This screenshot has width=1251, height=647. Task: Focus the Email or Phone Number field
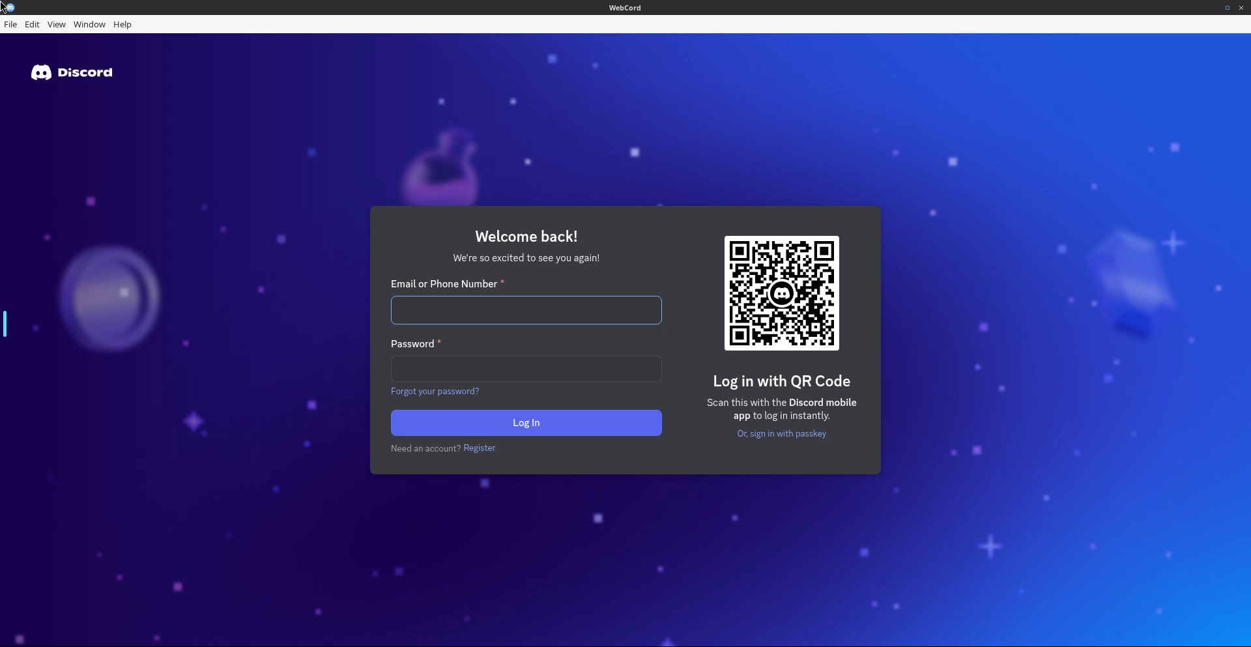pos(526,310)
